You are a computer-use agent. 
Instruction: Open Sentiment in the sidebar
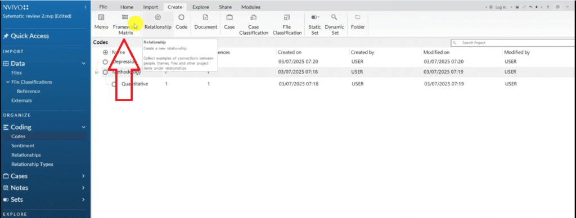coord(22,146)
